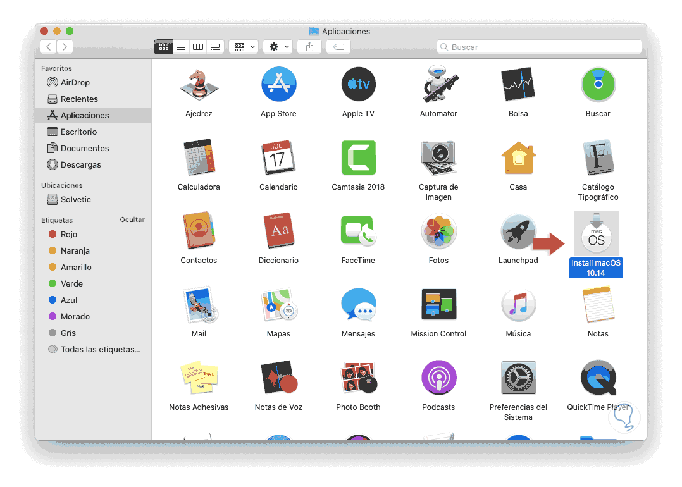The width and height of the screenshot is (682, 487).
Task: Launch Notas de Voz icon
Action: coord(279,378)
